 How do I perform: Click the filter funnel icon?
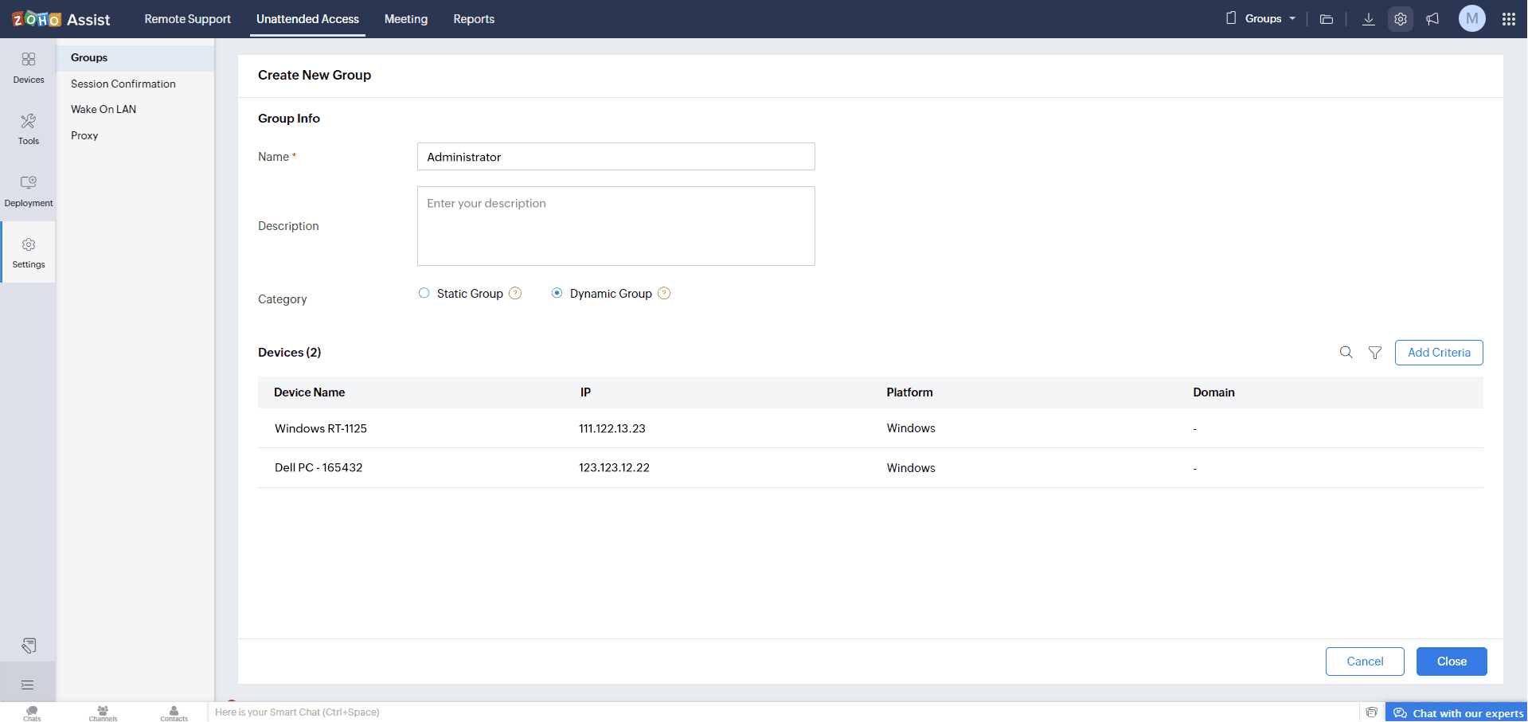[x=1374, y=353]
